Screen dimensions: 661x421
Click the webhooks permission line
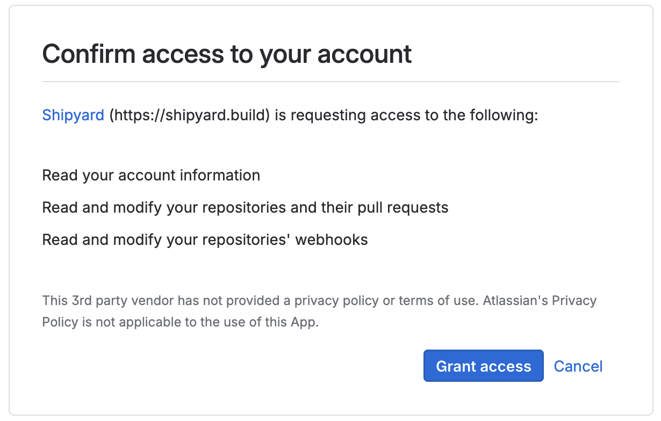[x=204, y=239]
